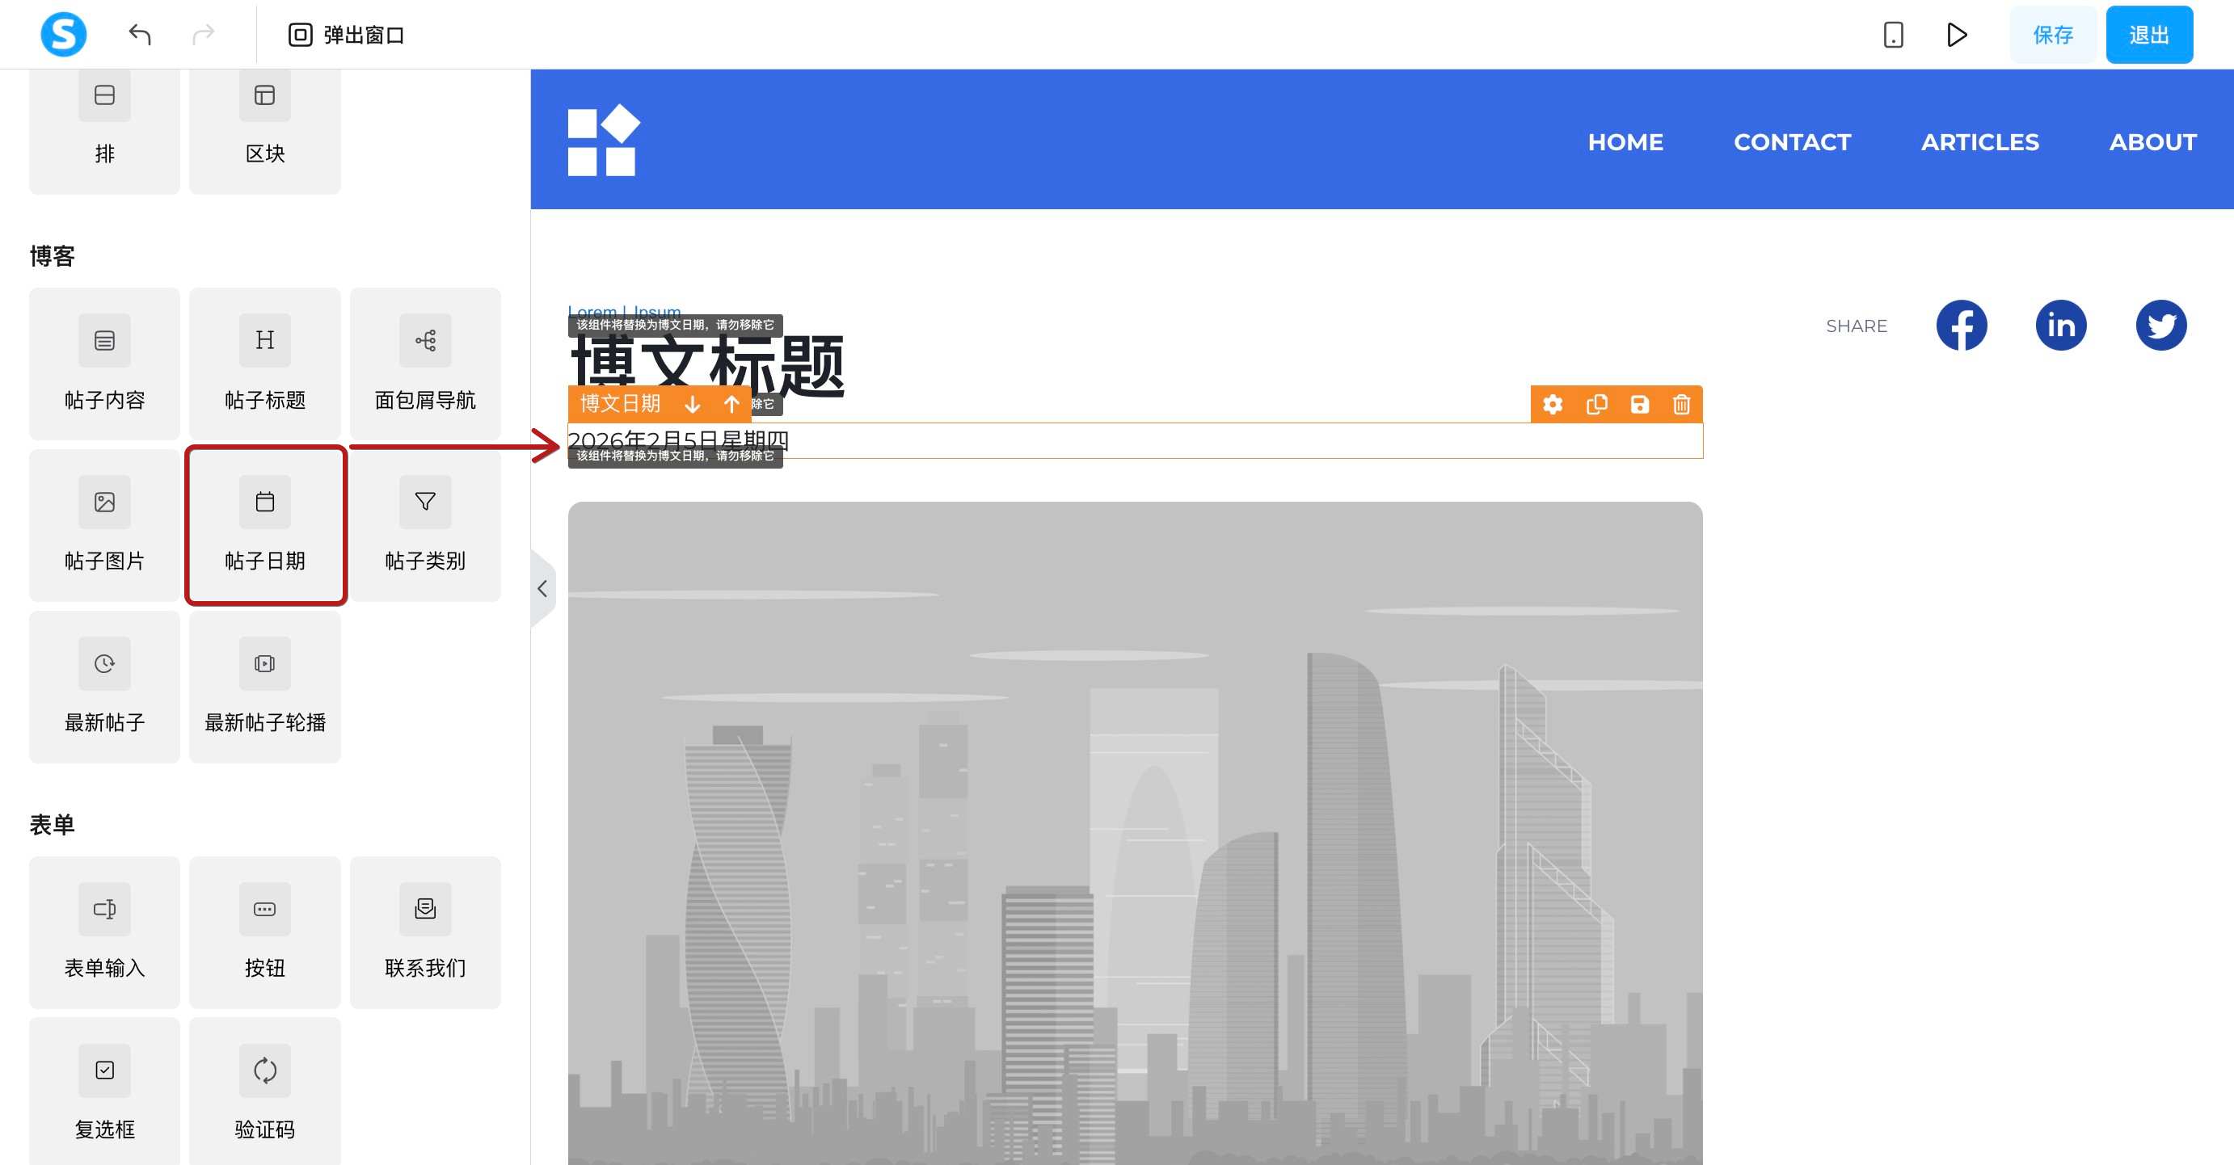Open settings gear for 博文日期 component
This screenshot has height=1165, width=2234.
click(1553, 405)
